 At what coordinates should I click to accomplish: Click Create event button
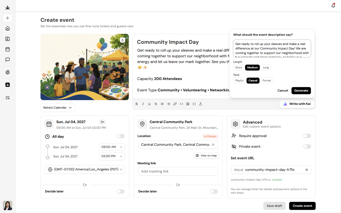(302, 206)
